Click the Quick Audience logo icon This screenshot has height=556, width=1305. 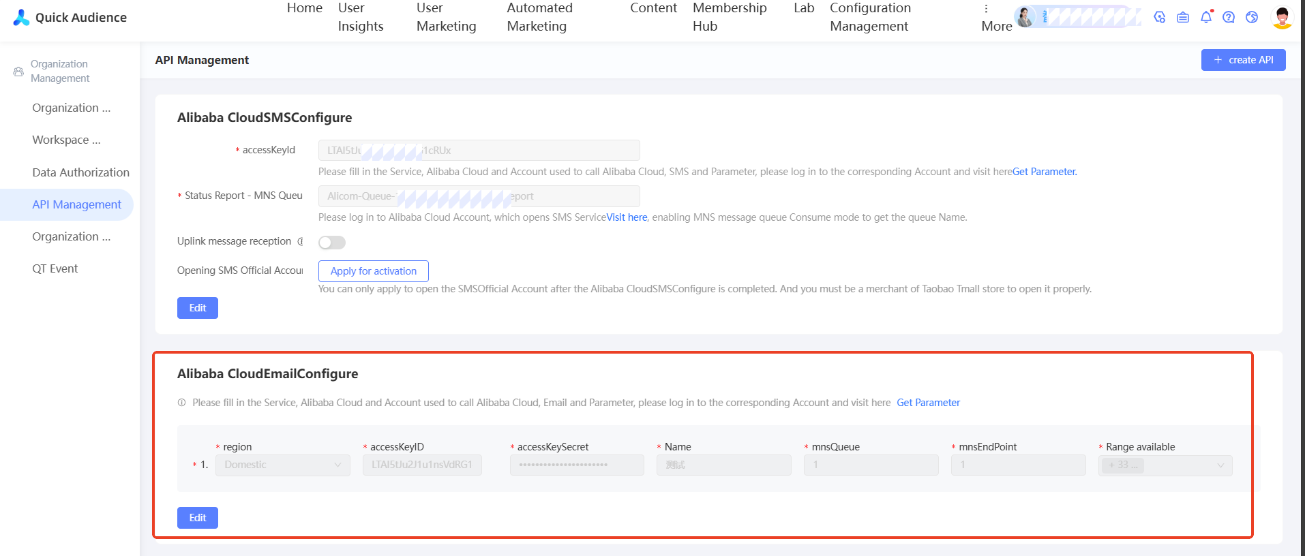click(x=21, y=17)
